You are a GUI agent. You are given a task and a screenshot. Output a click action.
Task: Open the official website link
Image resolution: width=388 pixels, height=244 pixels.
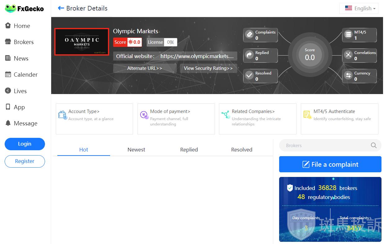[x=197, y=56]
